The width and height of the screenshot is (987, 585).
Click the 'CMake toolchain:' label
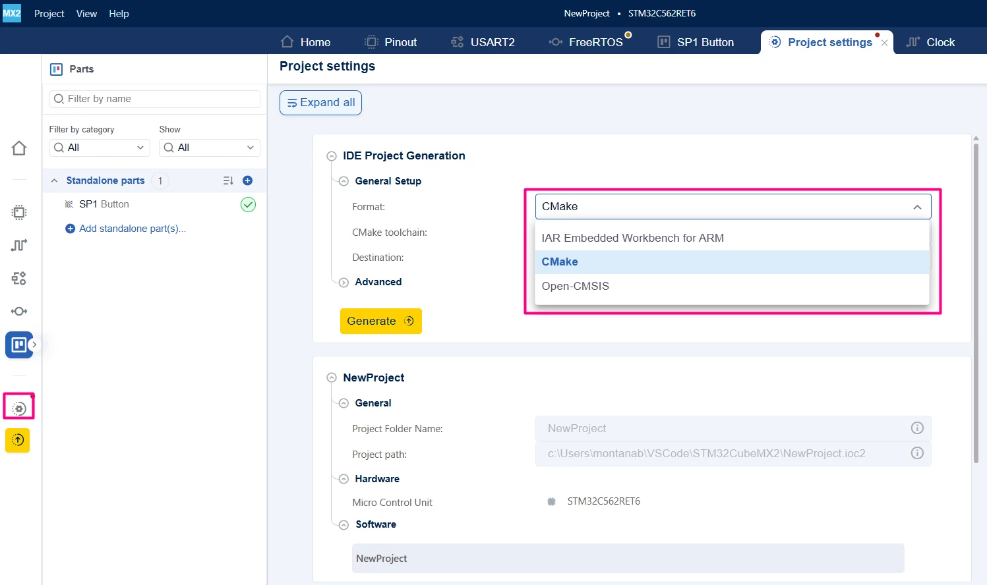tap(390, 233)
